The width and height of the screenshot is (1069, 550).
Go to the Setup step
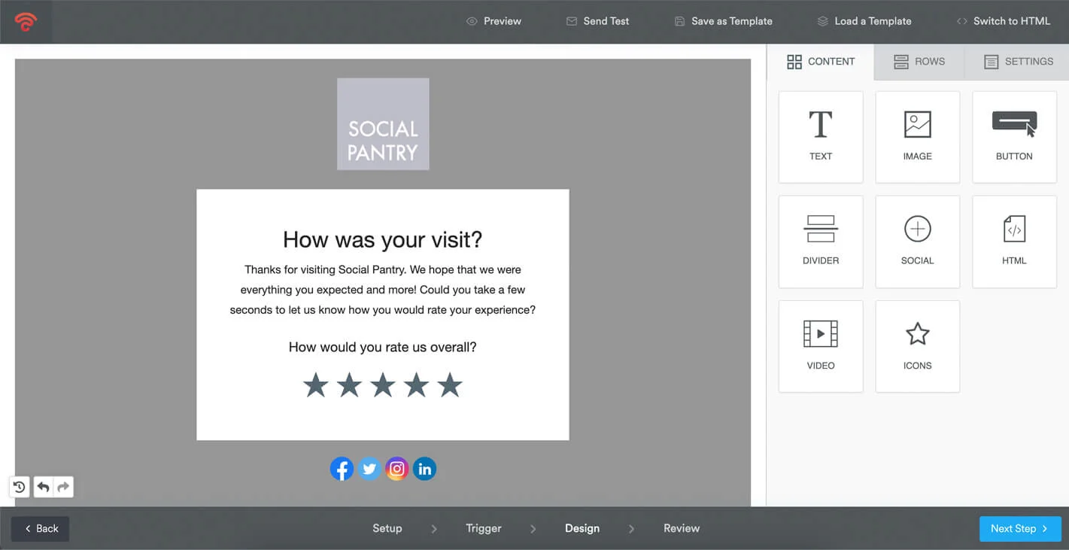(x=387, y=528)
